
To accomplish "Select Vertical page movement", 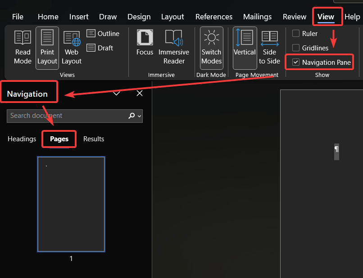I will tap(245, 48).
